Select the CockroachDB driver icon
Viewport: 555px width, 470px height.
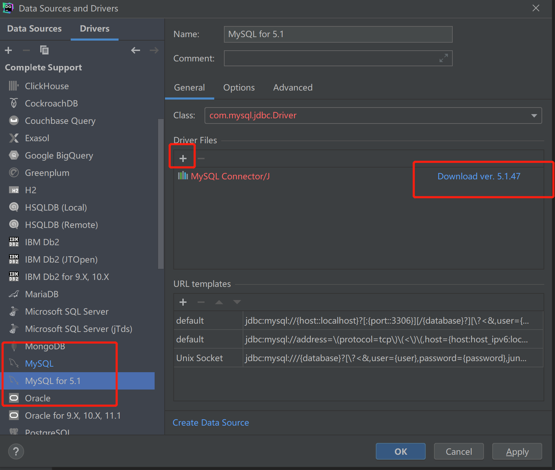tap(14, 103)
